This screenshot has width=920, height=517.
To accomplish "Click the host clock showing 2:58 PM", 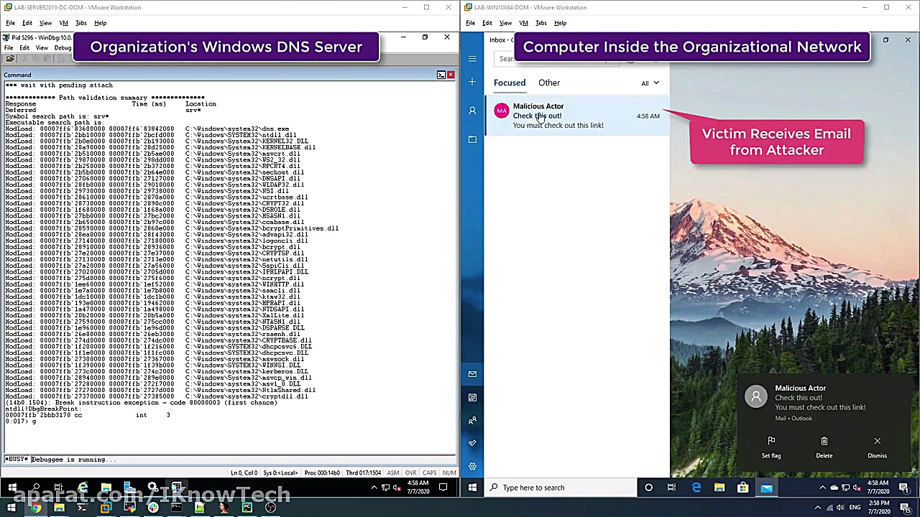I will point(878,508).
